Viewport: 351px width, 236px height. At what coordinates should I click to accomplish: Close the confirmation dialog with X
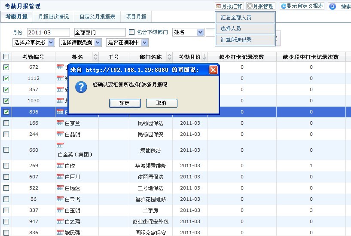pyautogui.click(x=213, y=70)
